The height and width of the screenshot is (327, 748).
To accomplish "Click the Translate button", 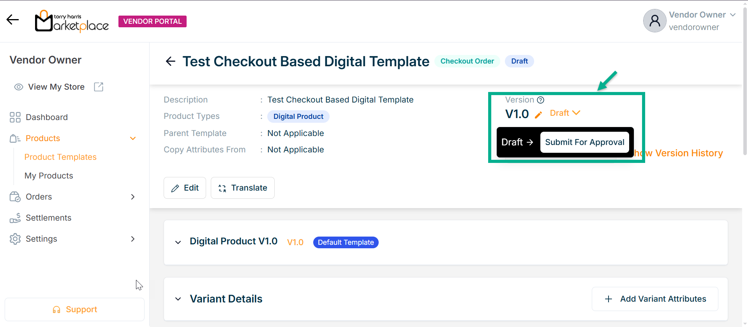I will (x=243, y=188).
